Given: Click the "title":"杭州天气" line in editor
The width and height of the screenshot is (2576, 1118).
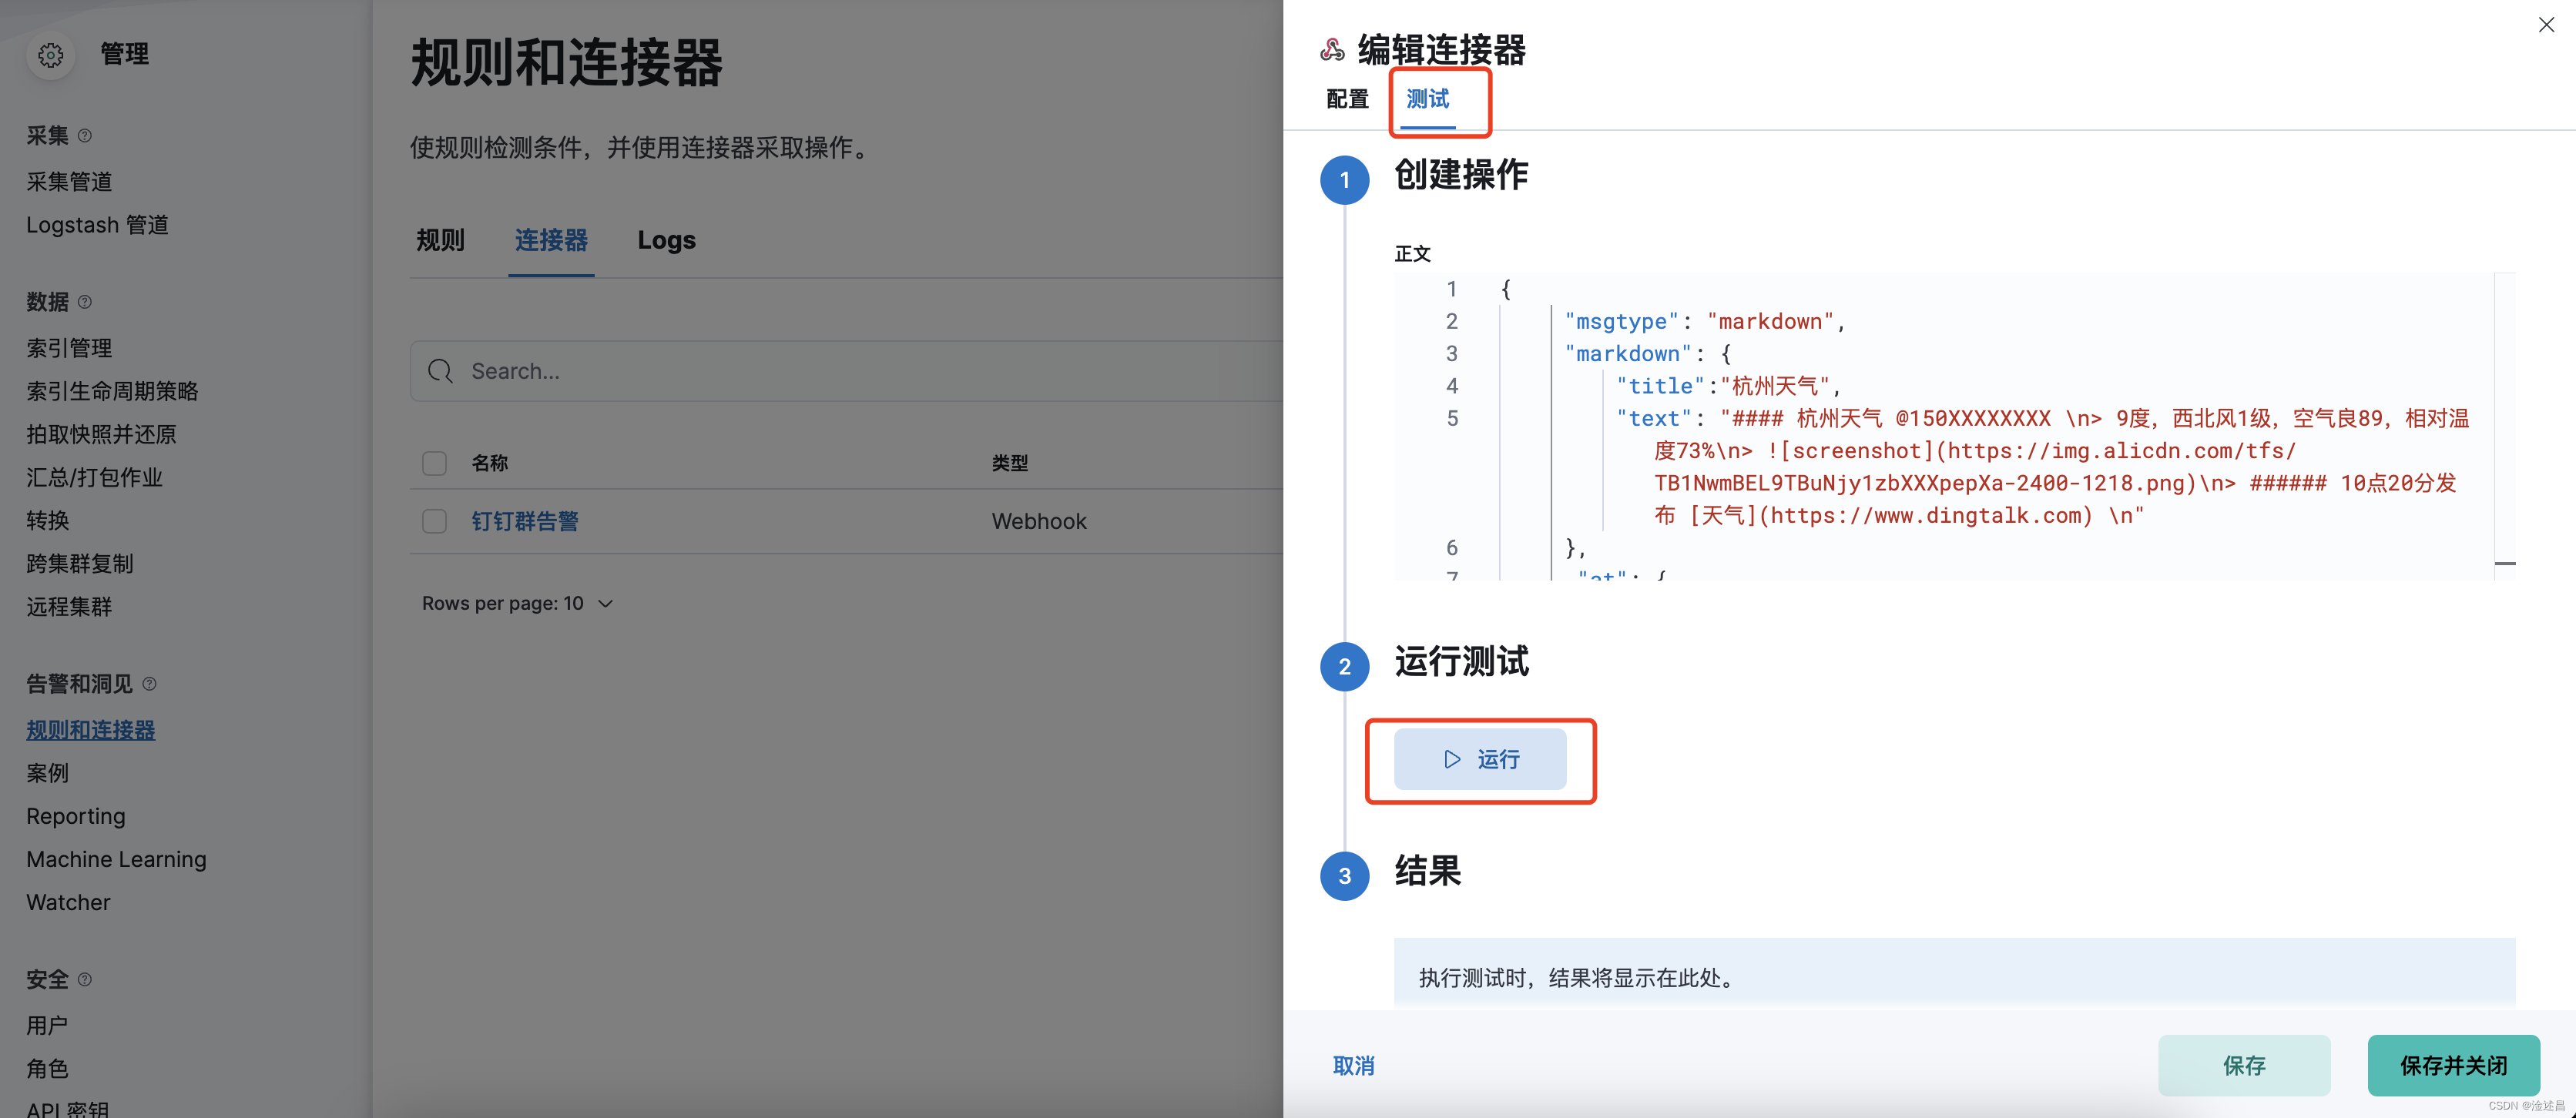Looking at the screenshot, I should (x=1728, y=387).
